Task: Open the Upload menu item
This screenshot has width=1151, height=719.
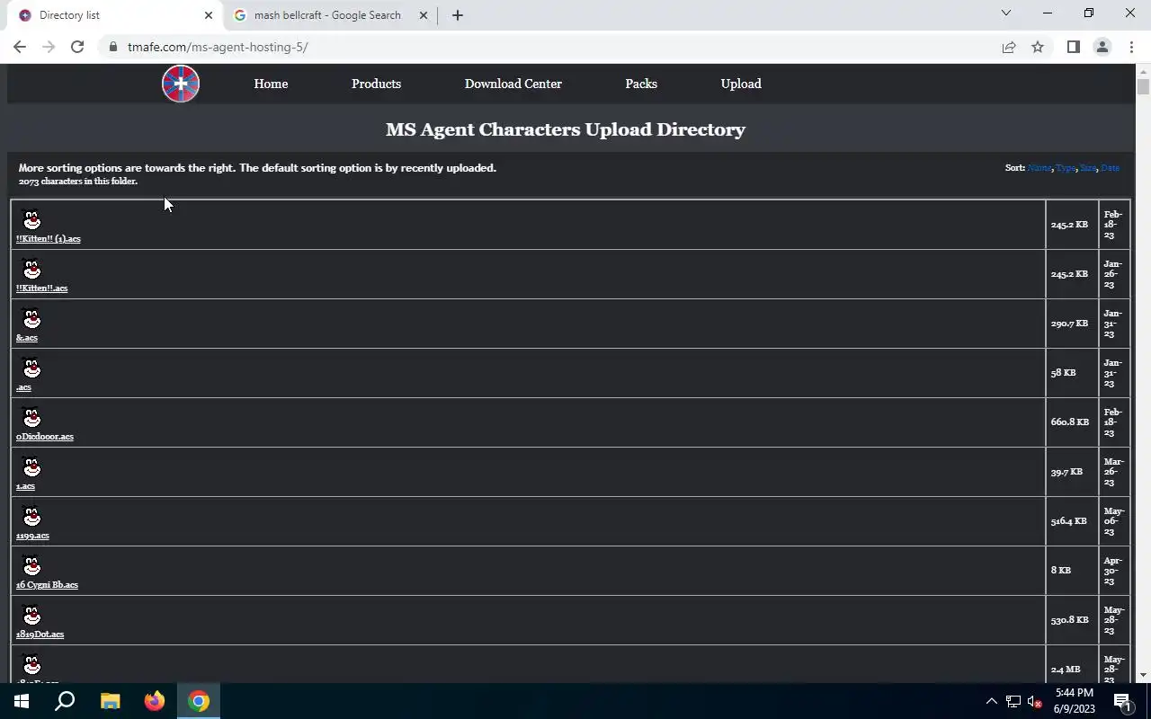Action: [741, 84]
